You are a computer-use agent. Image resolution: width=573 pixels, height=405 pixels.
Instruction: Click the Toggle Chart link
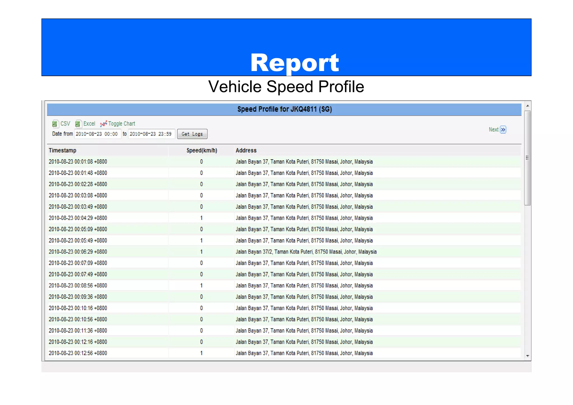tap(121, 124)
